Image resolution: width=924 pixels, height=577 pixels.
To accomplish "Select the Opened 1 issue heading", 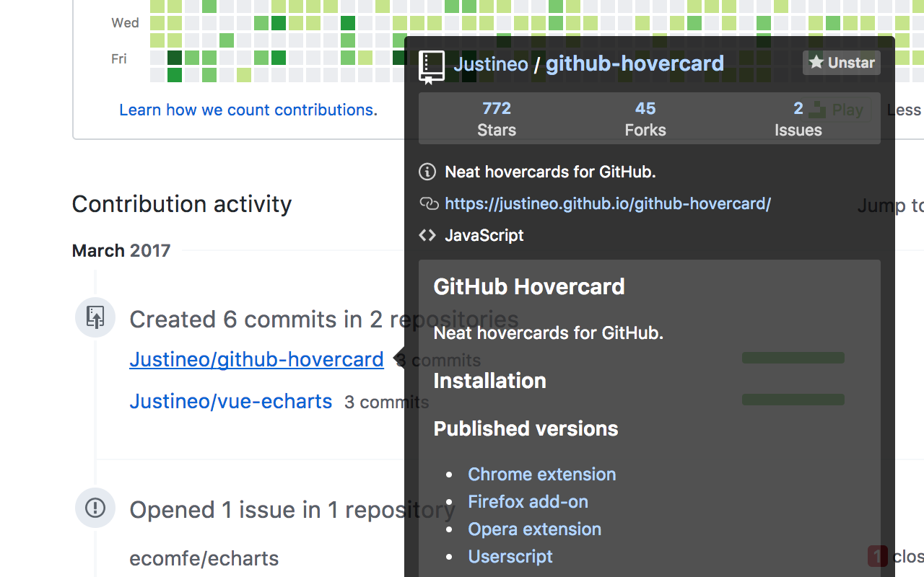I will (x=292, y=509).
